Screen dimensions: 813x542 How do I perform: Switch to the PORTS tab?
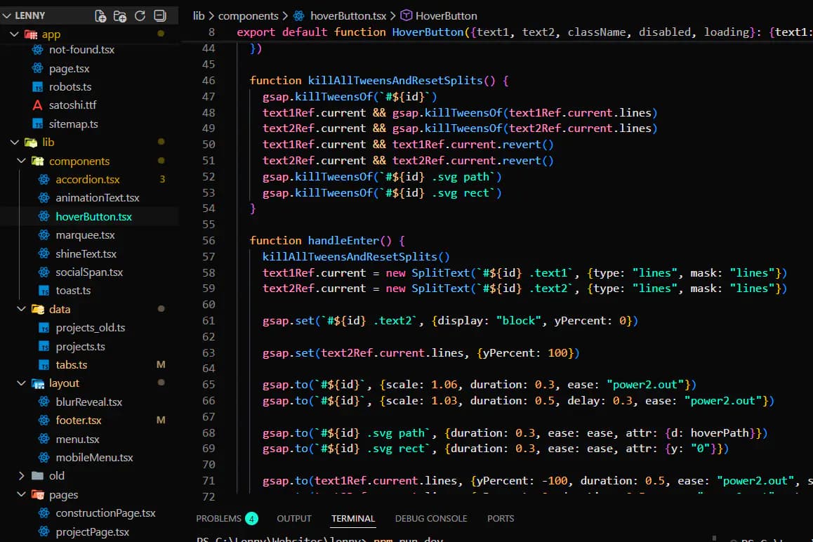click(x=500, y=518)
